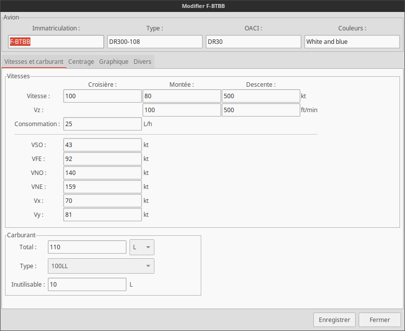Click the VNE label

tap(38, 187)
